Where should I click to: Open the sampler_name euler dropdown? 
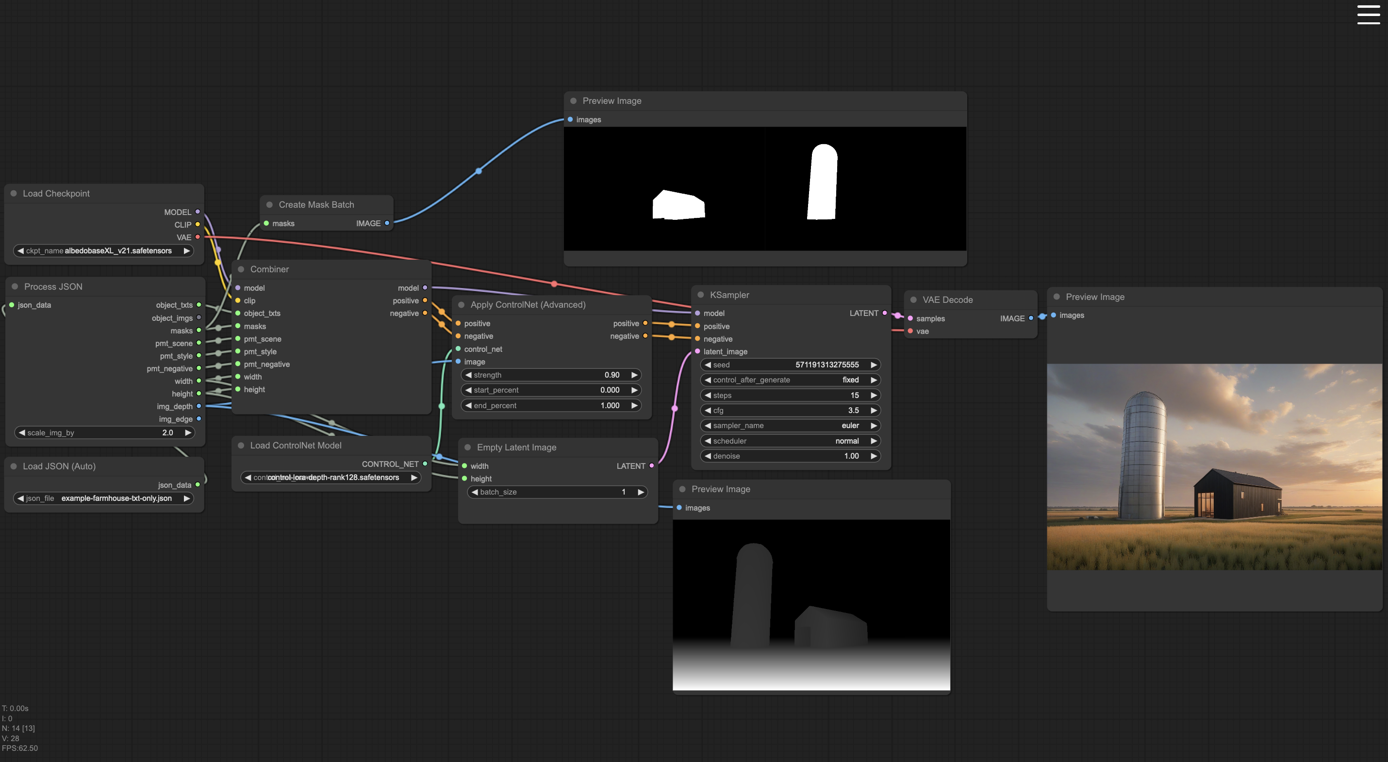(791, 426)
